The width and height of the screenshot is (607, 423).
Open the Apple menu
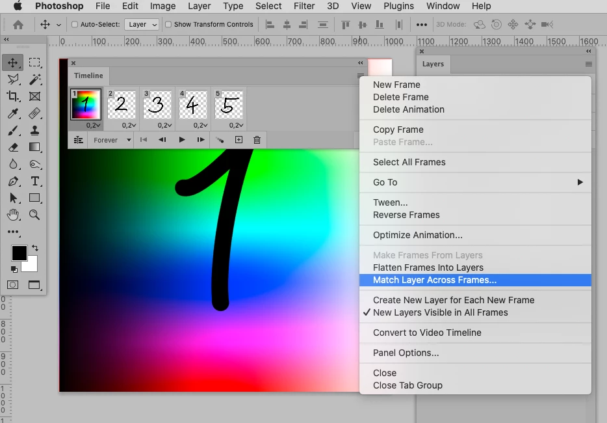[x=18, y=7]
